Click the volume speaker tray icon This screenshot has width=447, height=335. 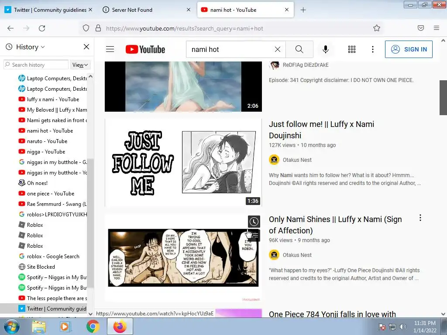point(403,327)
